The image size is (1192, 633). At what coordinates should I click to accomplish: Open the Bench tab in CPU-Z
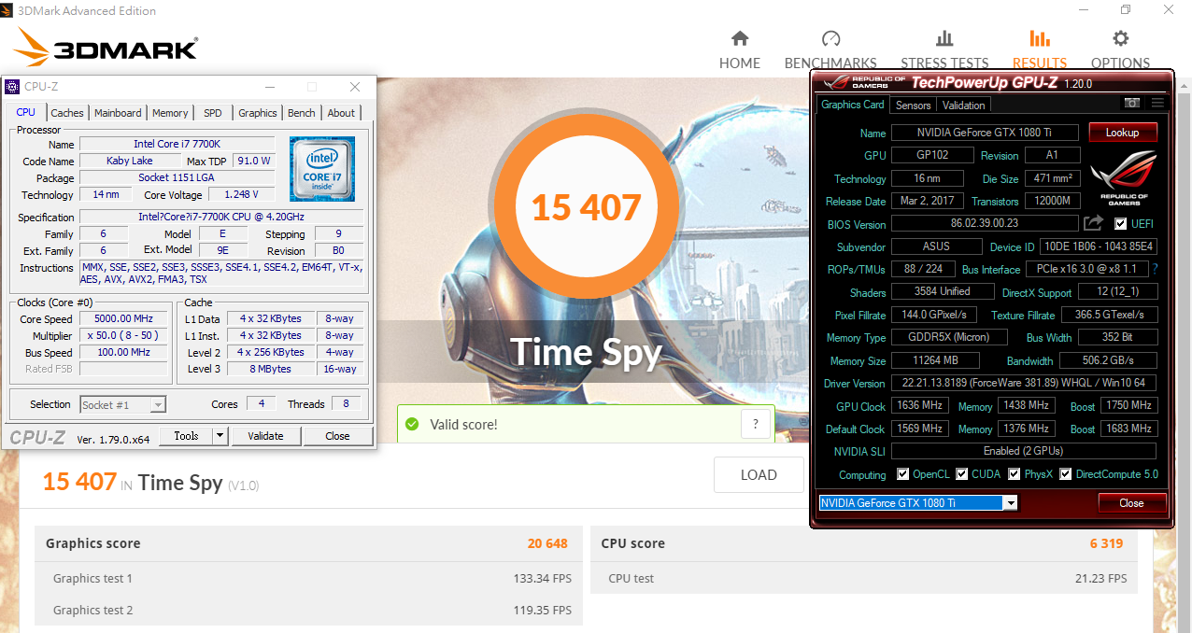point(302,113)
